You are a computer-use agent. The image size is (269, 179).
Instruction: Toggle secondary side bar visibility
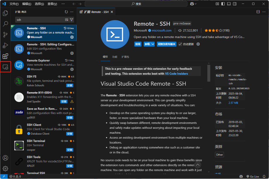pyautogui.click(x=235, y=4)
